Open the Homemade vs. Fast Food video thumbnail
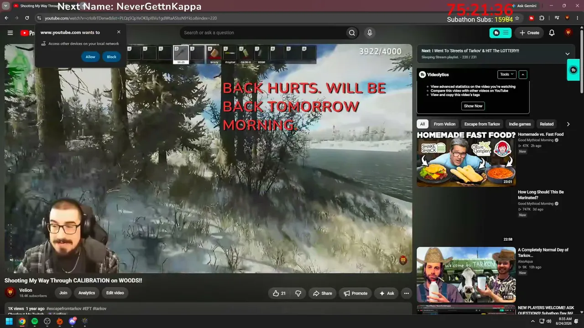Viewport: 584px width, 328px height. pos(466,159)
